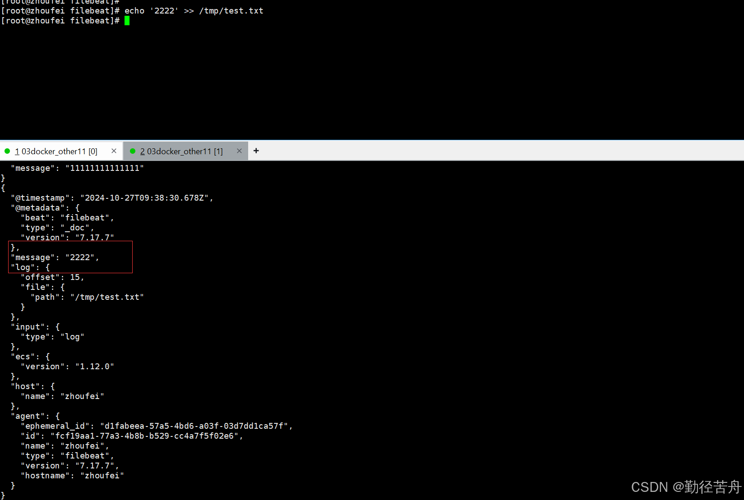Click green status dot on second tab
The height and width of the screenshot is (500, 744).
pos(133,151)
